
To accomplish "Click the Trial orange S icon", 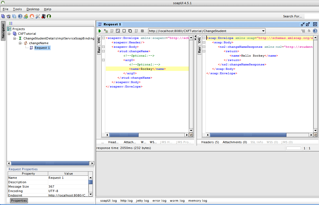I will coord(32,16).
